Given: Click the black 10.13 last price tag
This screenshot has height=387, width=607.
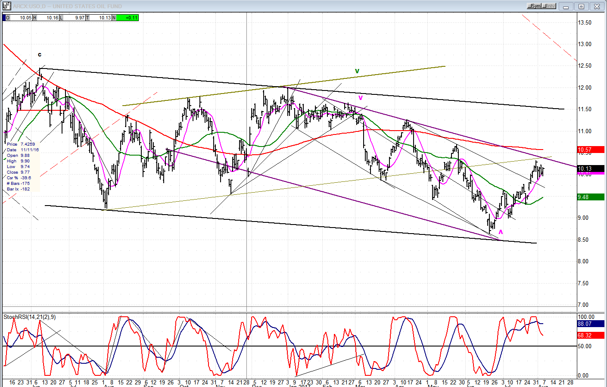Looking at the screenshot, I should coord(590,169).
